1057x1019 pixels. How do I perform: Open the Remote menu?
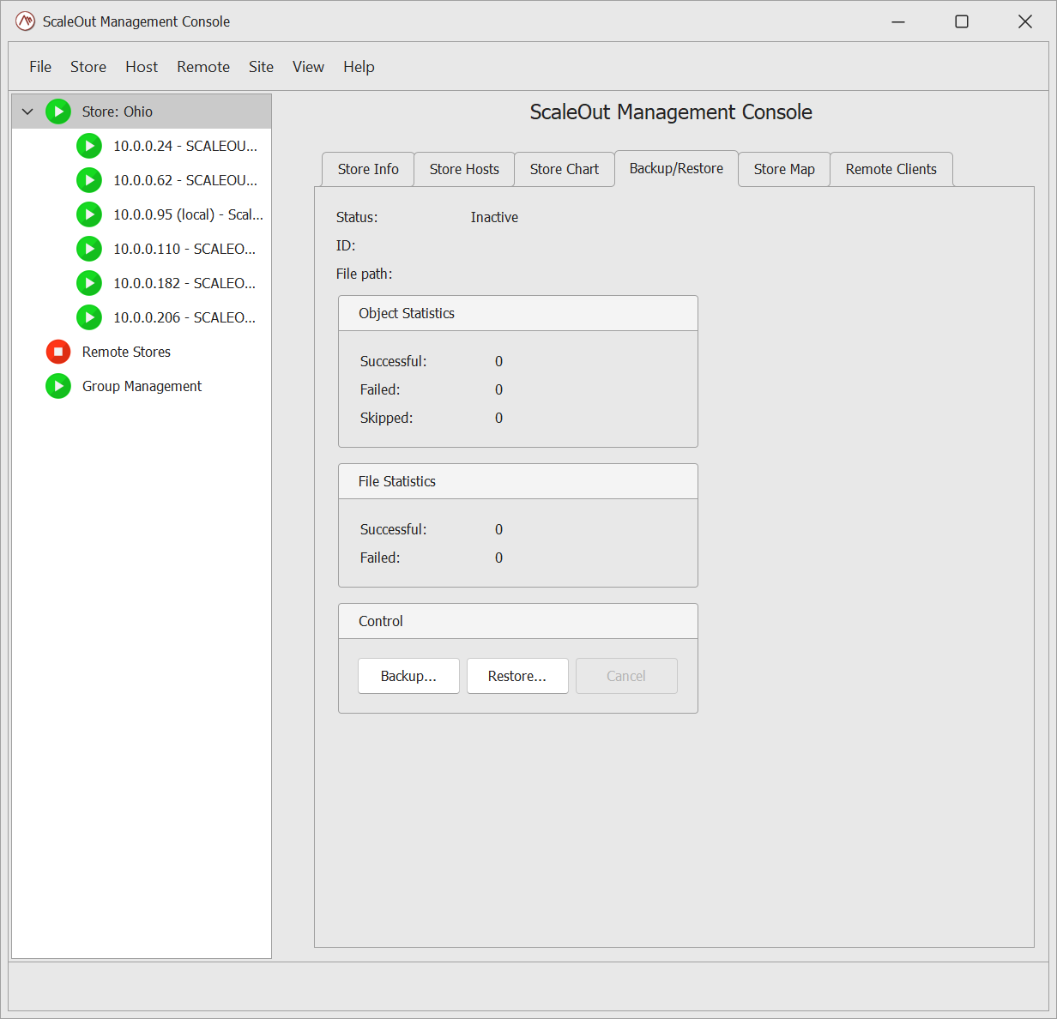point(203,67)
